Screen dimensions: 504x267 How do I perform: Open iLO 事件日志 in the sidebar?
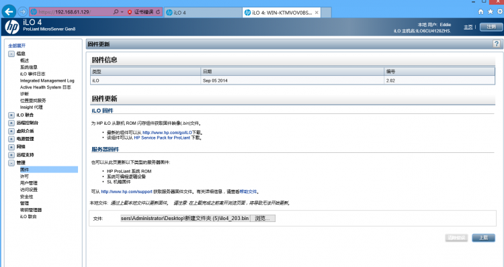click(32, 74)
